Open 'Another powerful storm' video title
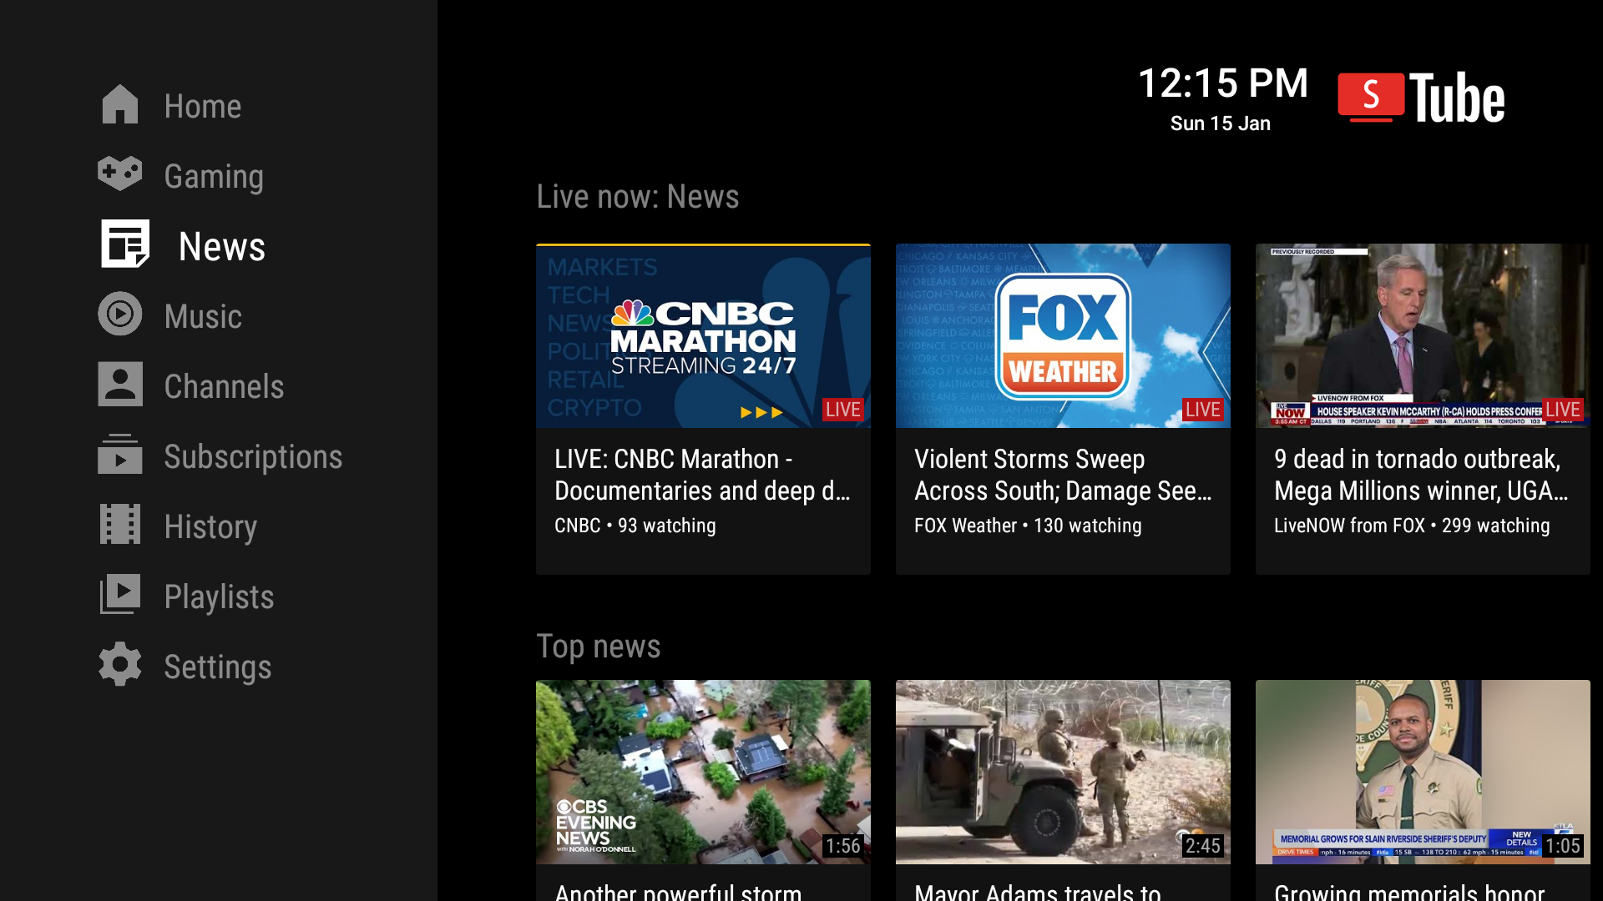Screen dimensions: 1603x901 pos(678,892)
